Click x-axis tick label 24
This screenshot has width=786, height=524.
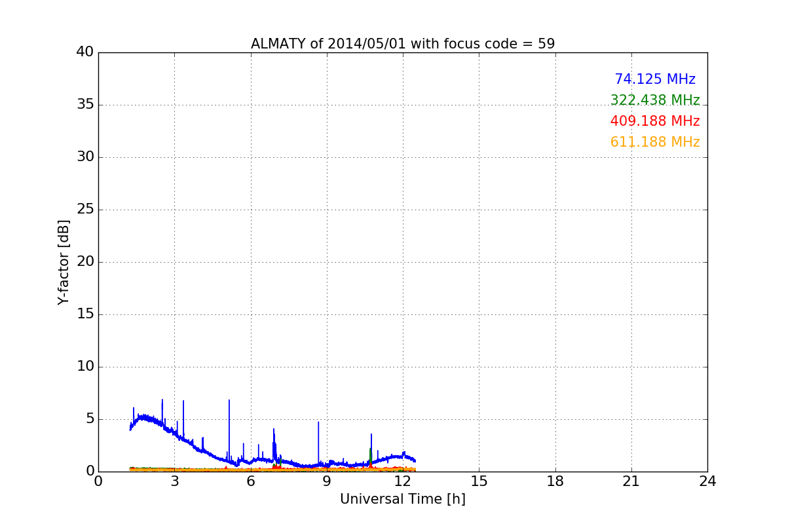pyautogui.click(x=707, y=481)
